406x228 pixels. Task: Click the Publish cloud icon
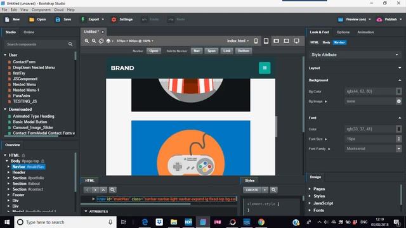click(379, 20)
